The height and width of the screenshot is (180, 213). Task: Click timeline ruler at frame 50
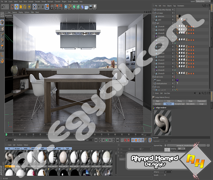click(x=74, y=135)
